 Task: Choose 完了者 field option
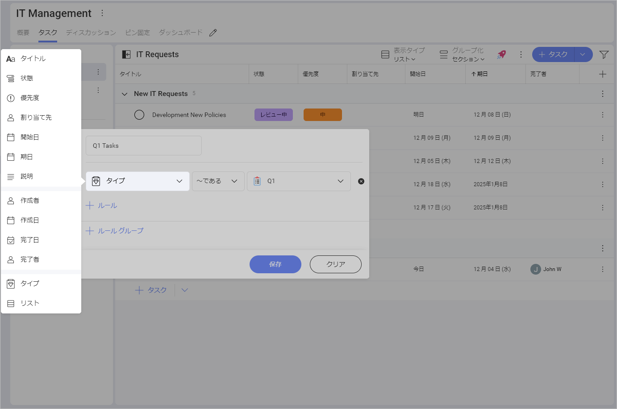coord(41,259)
